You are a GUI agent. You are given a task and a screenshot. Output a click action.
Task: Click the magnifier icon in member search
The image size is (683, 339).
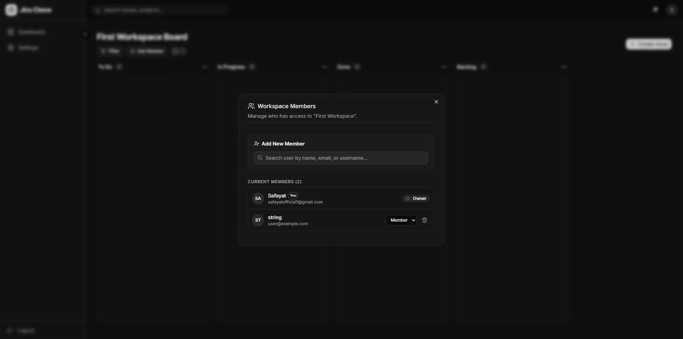point(260,158)
